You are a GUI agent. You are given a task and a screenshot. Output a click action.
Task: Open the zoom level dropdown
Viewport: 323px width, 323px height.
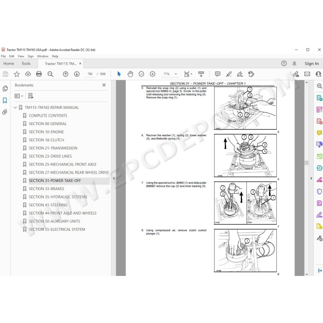[x=176, y=74]
